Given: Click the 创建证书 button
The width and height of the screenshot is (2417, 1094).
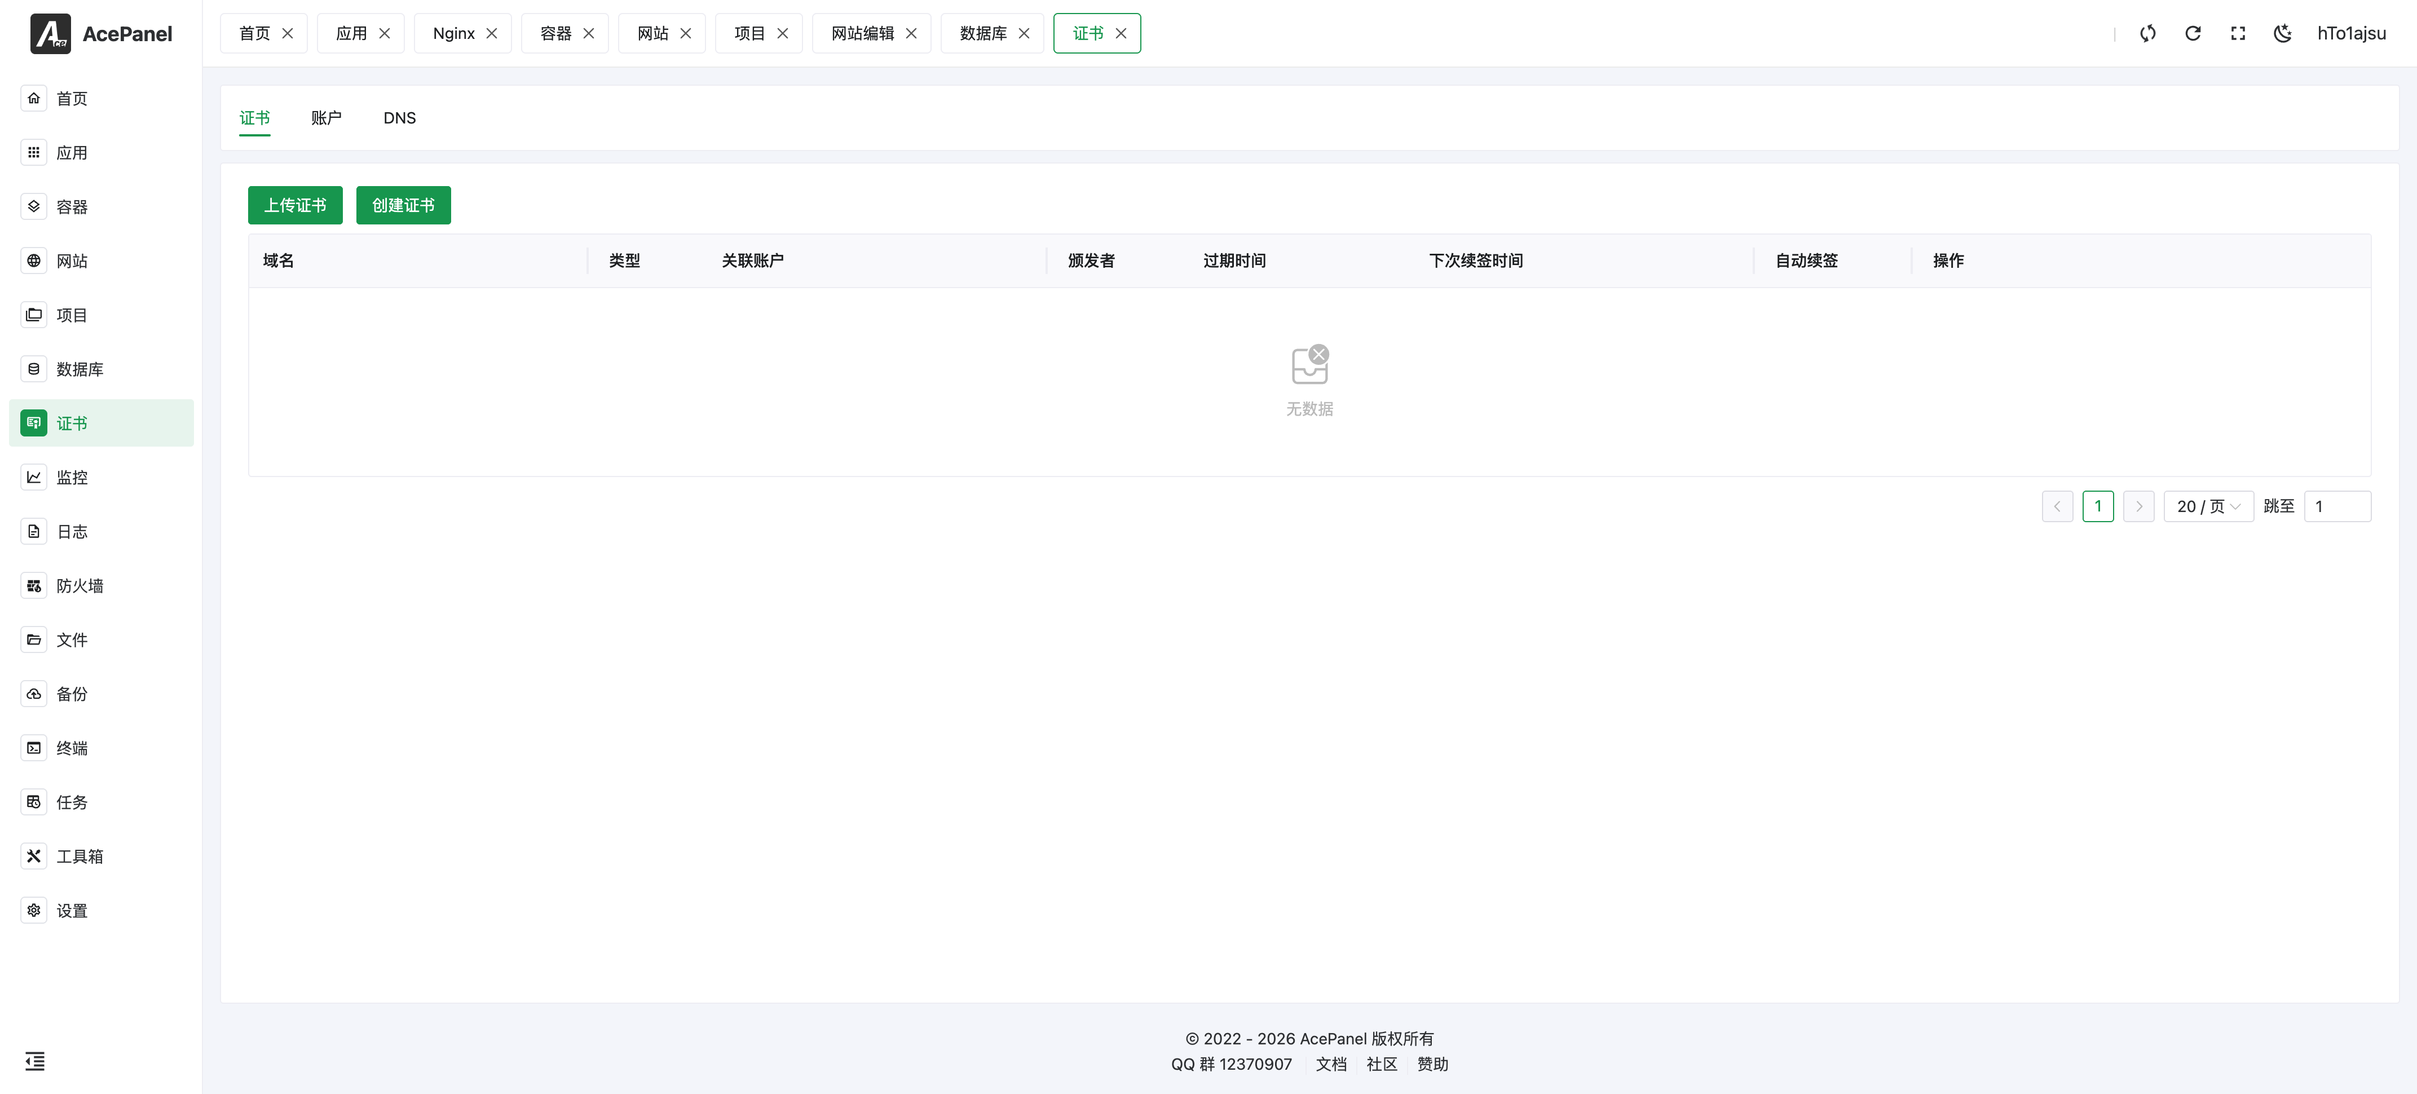Looking at the screenshot, I should pos(403,205).
